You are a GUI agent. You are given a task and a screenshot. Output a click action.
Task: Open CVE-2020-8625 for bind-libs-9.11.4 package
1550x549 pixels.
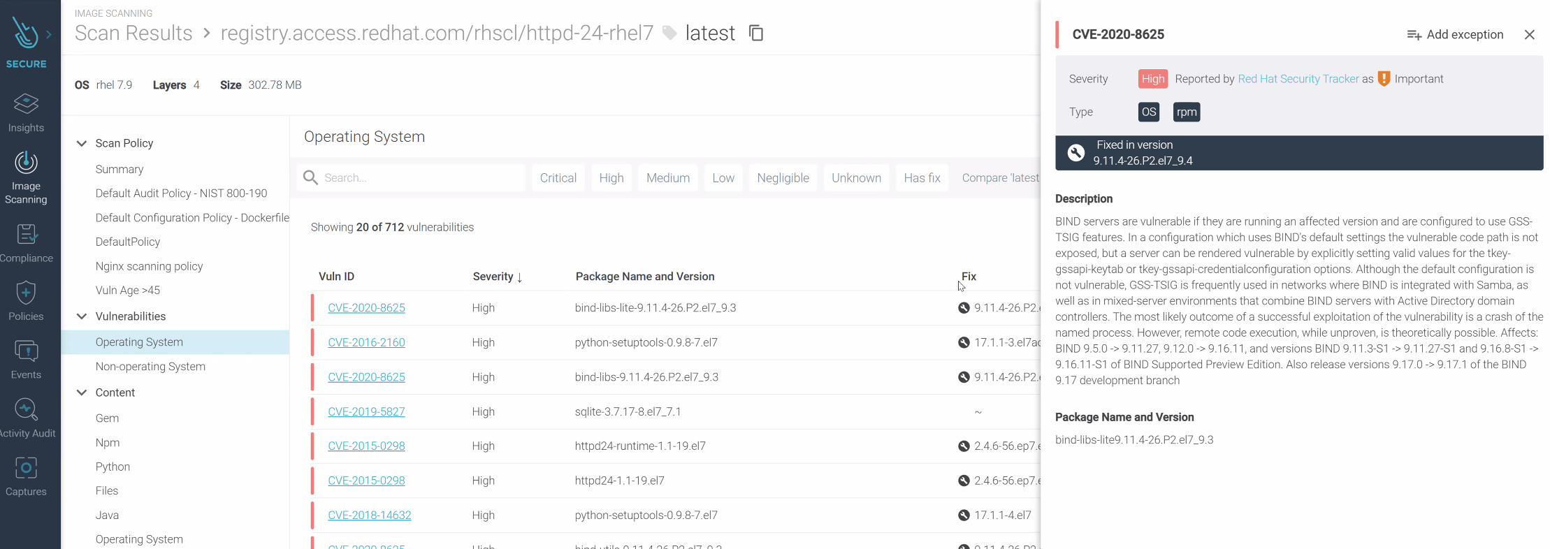point(366,377)
